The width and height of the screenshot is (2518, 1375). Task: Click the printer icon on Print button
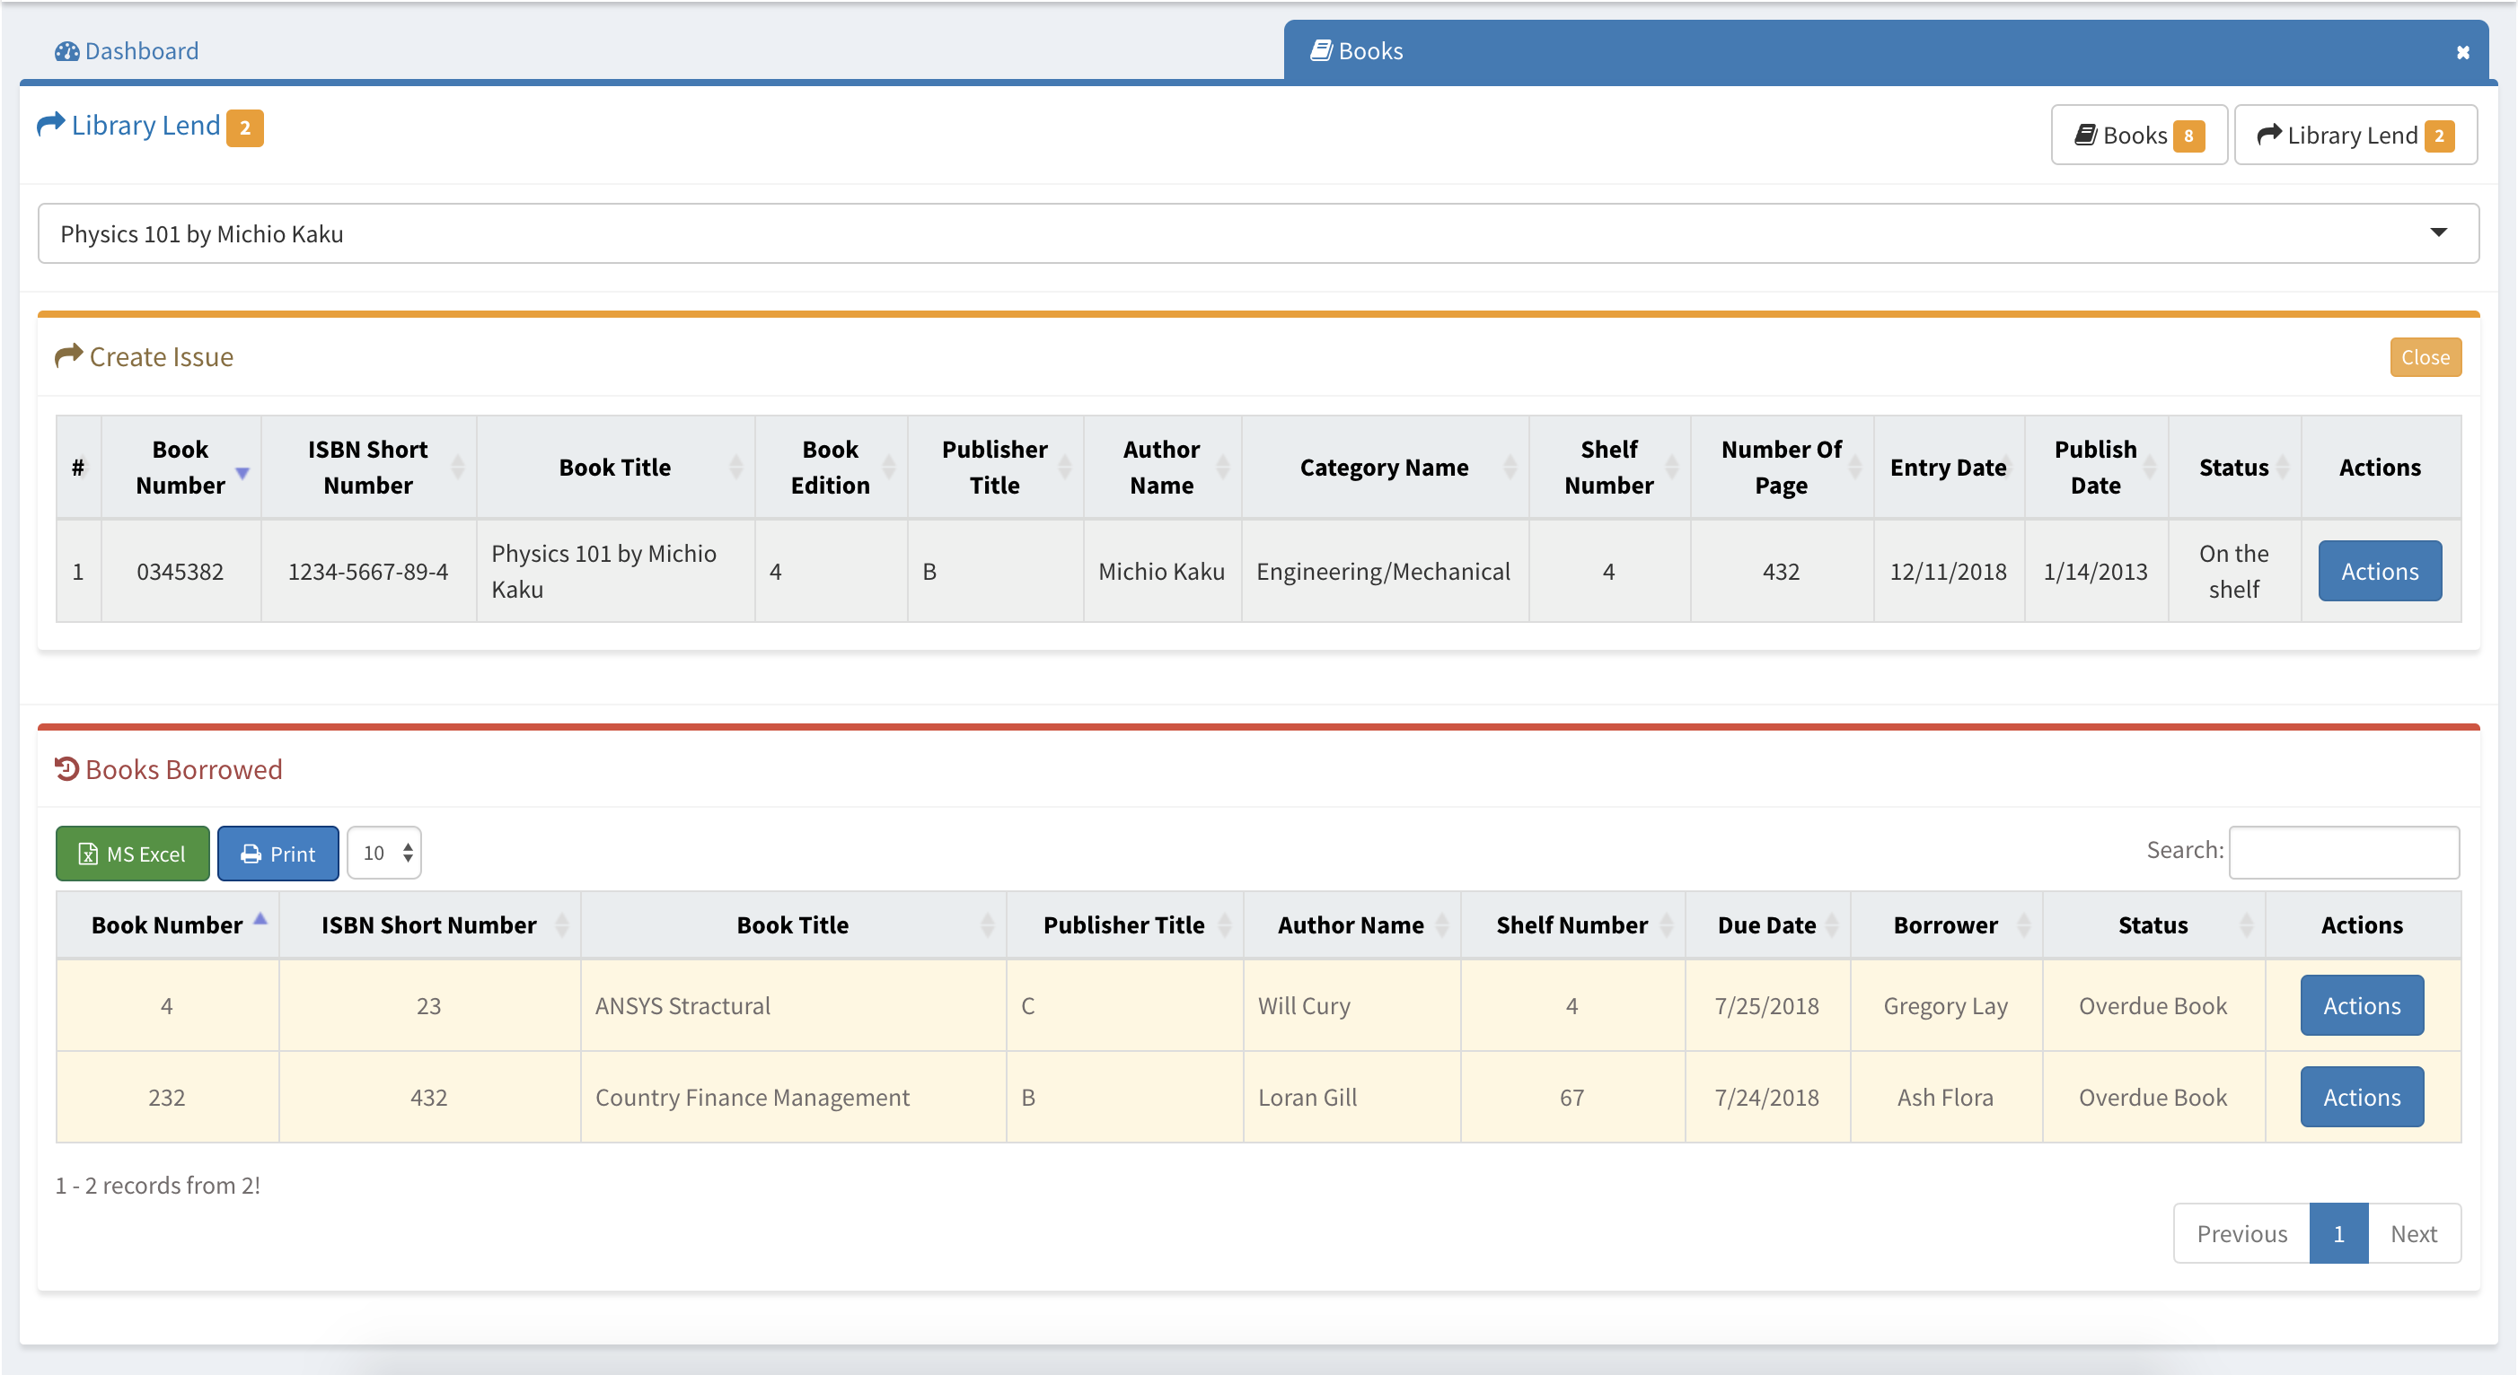pos(251,854)
